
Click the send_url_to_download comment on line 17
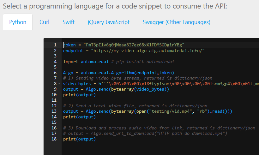pyautogui.click(x=145, y=134)
